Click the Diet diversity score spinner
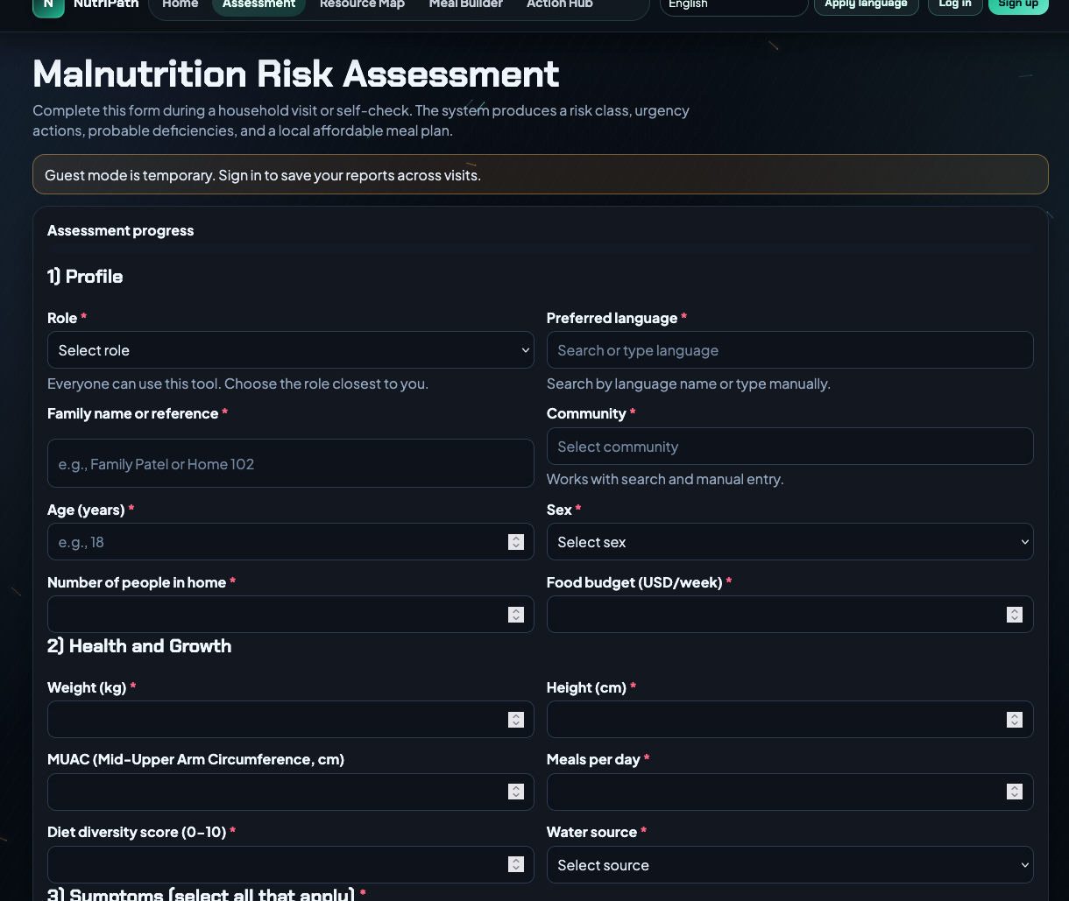 (516, 864)
